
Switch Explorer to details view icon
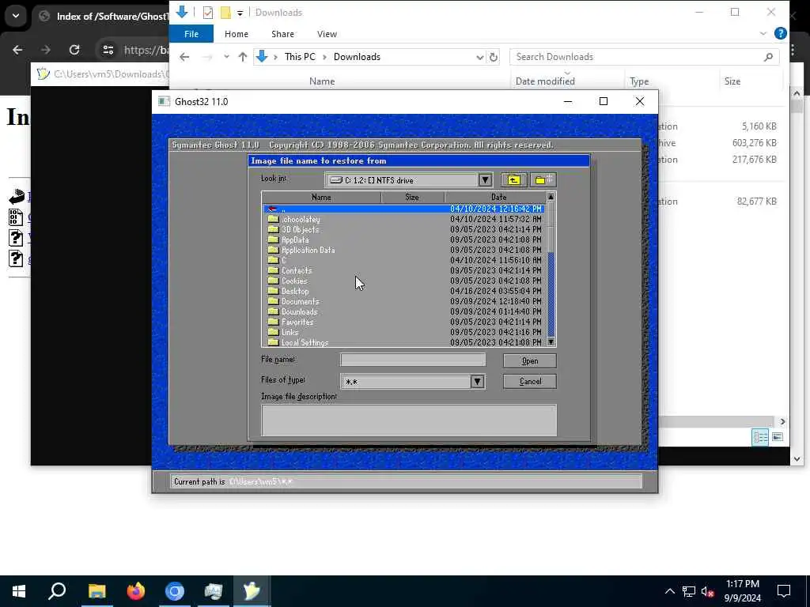760,437
